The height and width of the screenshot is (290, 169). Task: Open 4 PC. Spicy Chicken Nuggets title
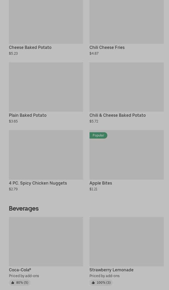pyautogui.click(x=38, y=183)
